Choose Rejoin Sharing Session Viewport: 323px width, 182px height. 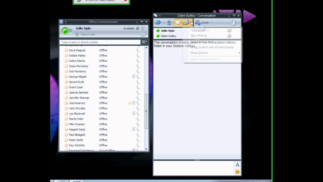[205, 59]
